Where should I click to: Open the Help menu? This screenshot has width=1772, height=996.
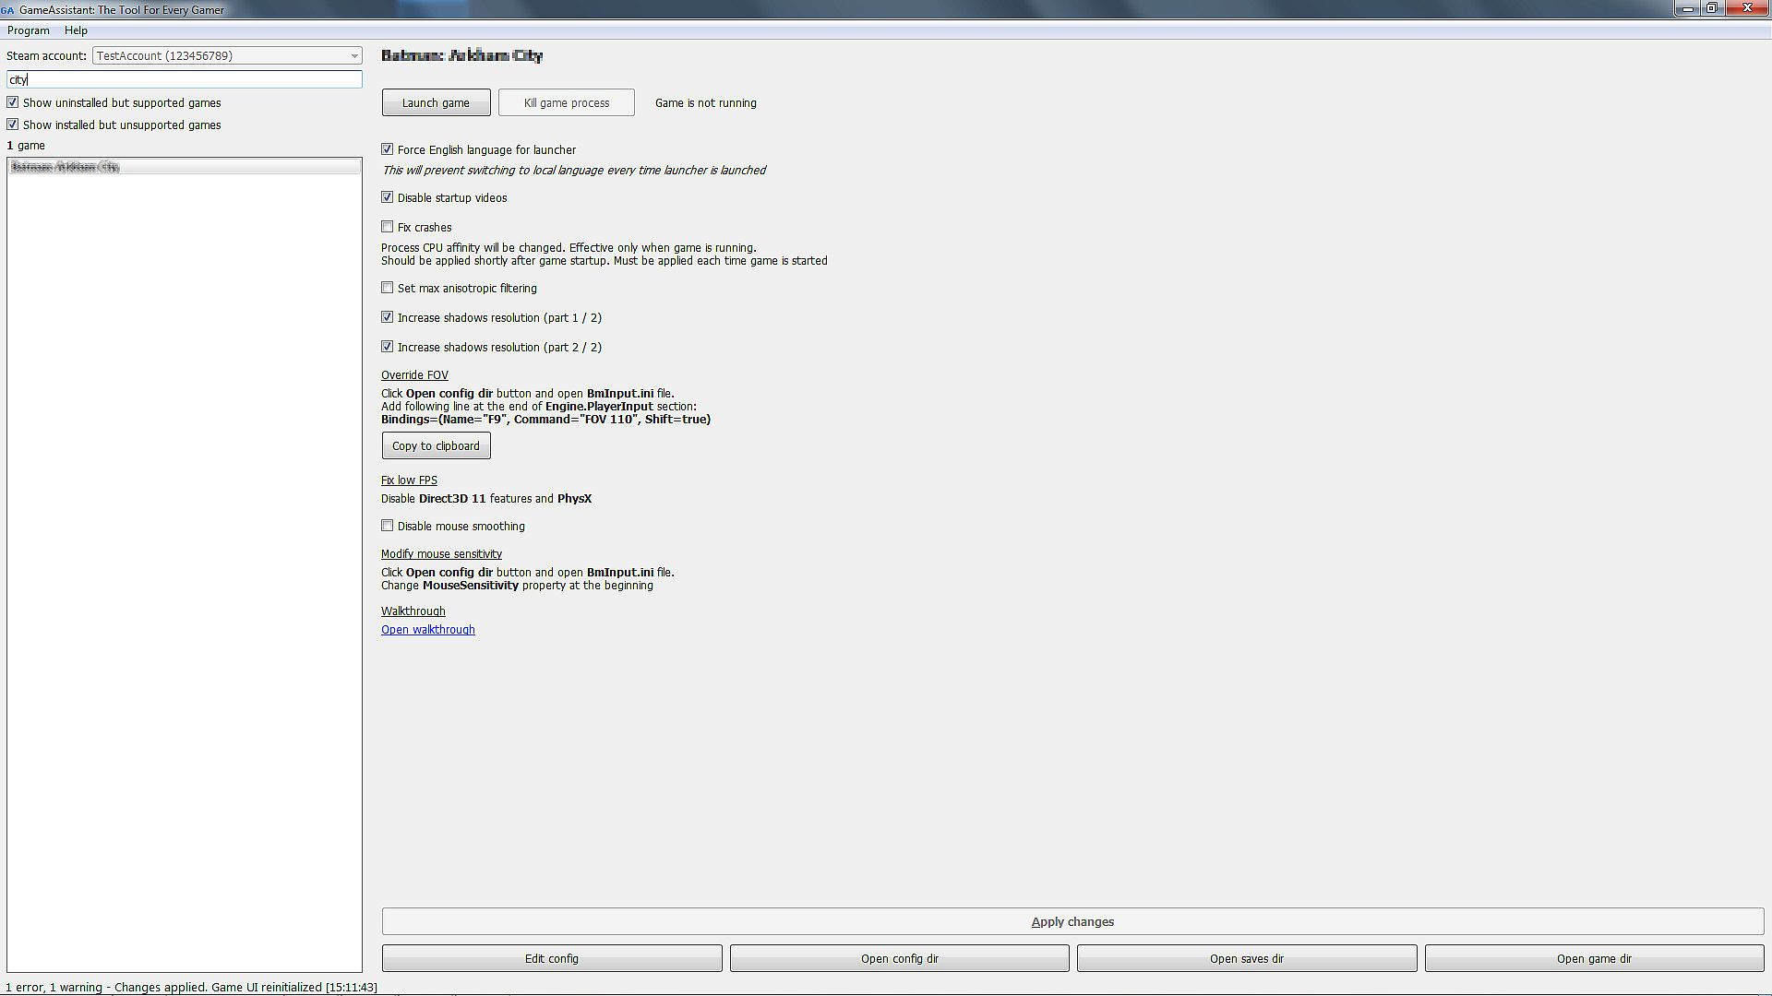tap(76, 30)
